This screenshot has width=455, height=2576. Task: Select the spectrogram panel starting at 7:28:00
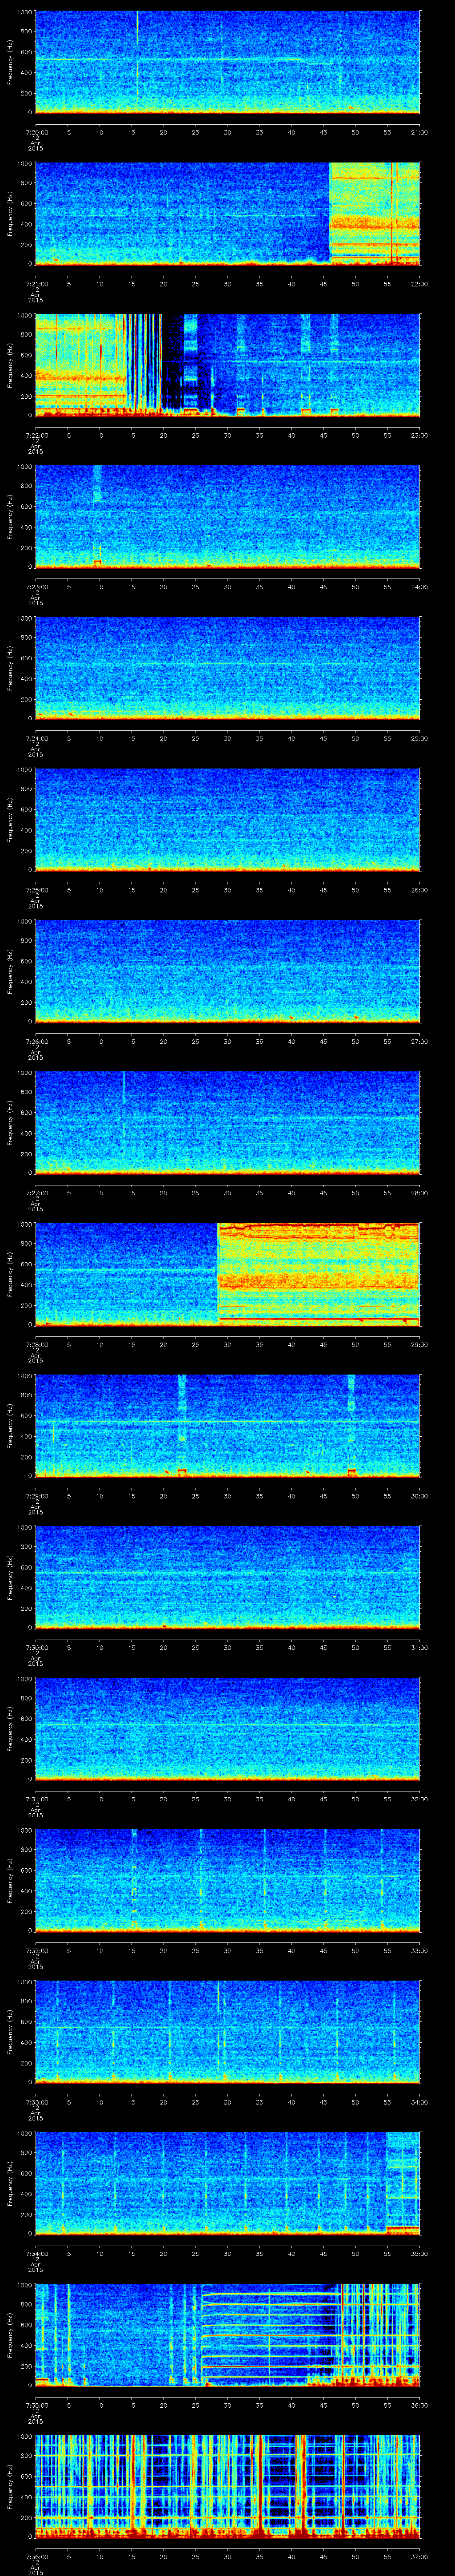(x=227, y=1274)
